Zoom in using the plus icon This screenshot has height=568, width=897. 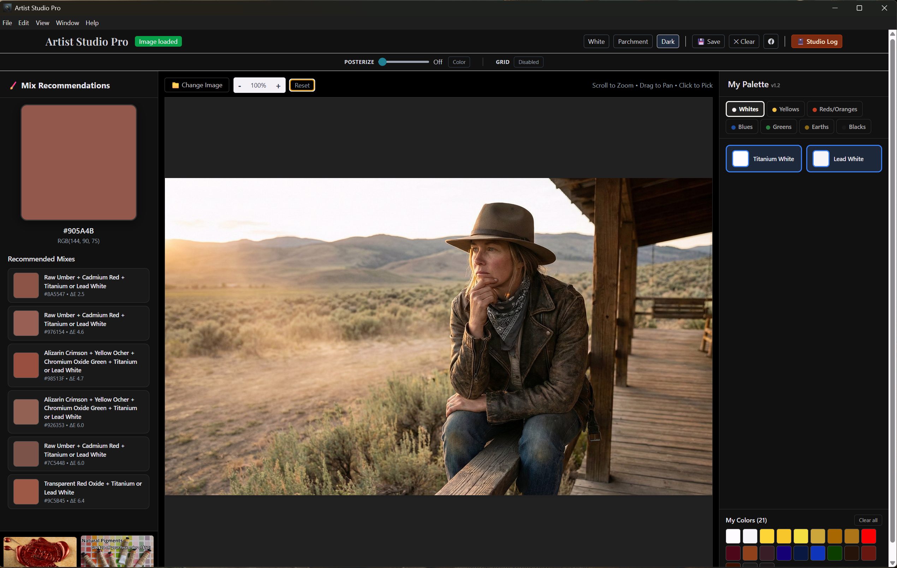[x=278, y=85]
